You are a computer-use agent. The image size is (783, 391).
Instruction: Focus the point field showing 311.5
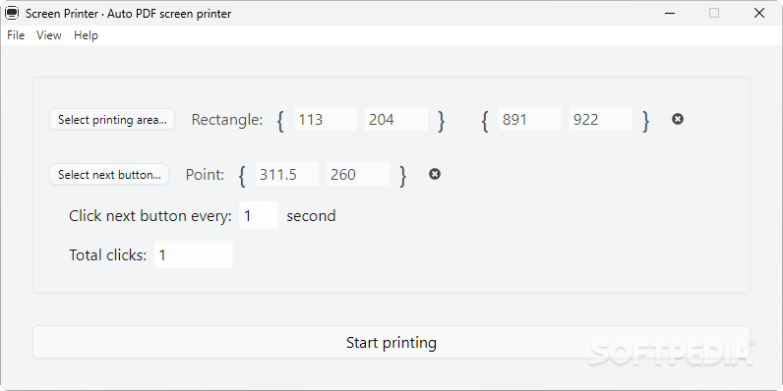(x=287, y=174)
